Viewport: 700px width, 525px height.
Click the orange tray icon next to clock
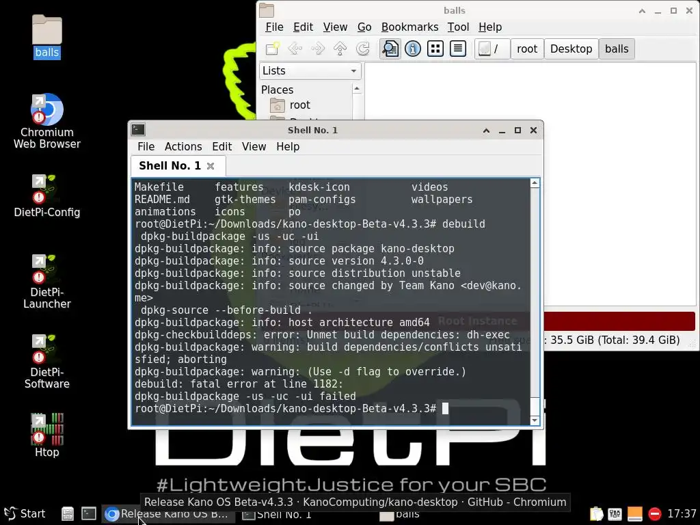pos(635,514)
